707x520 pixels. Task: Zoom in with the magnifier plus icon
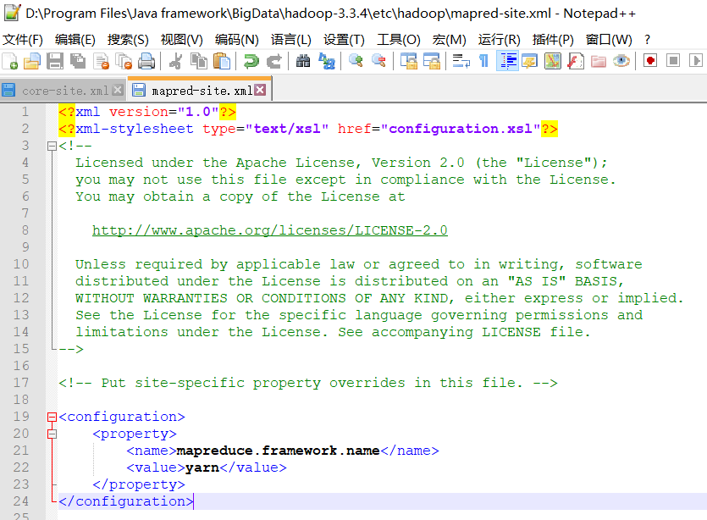pyautogui.click(x=356, y=61)
